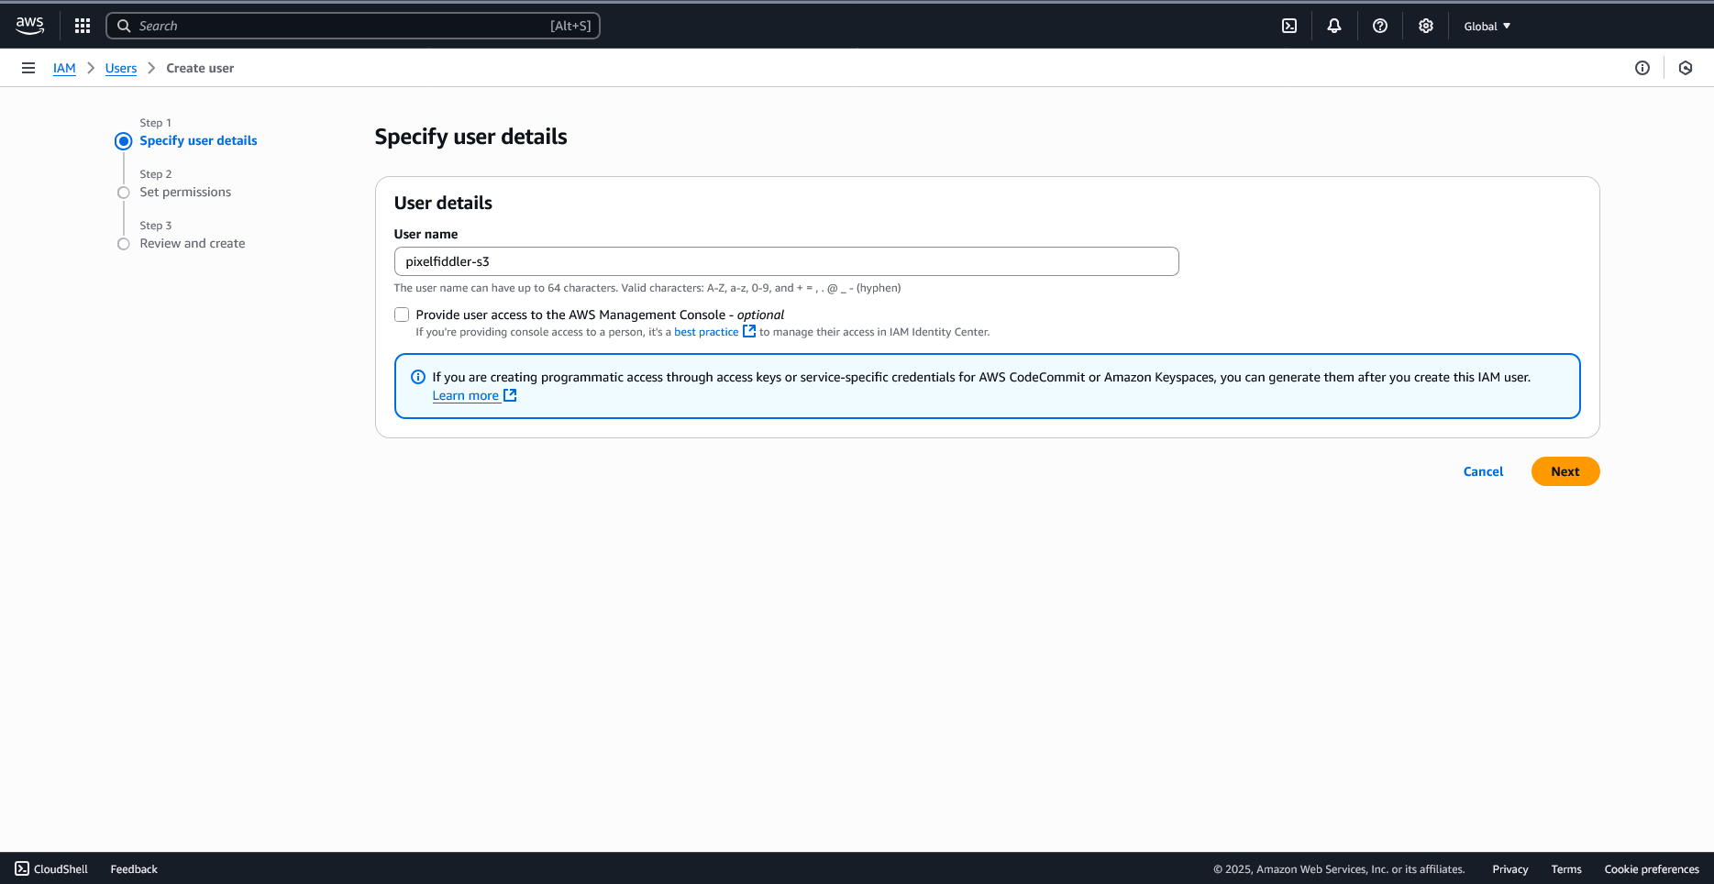Open the best practice link
This screenshot has height=884, width=1714.
706,332
